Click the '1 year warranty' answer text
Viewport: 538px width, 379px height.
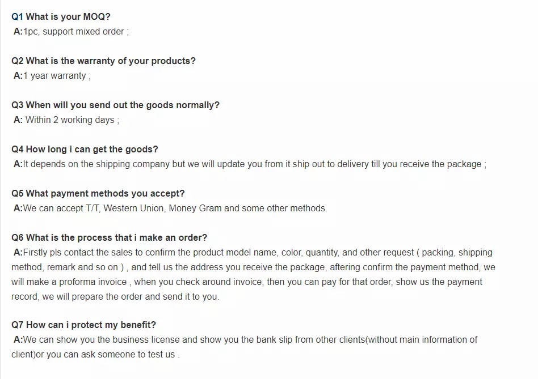click(54, 76)
